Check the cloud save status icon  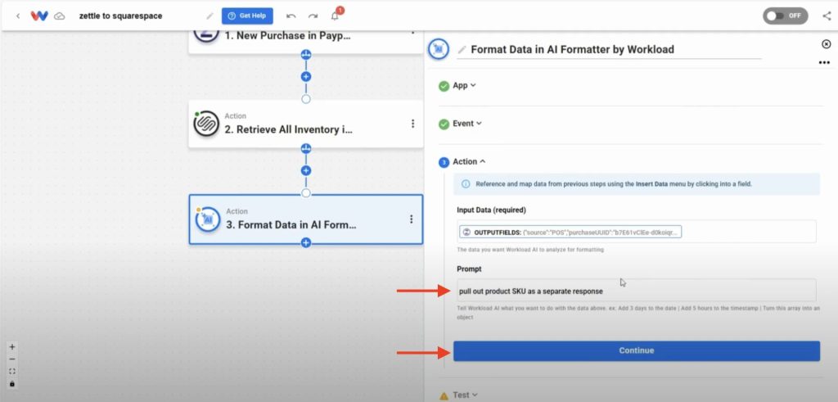tap(60, 16)
